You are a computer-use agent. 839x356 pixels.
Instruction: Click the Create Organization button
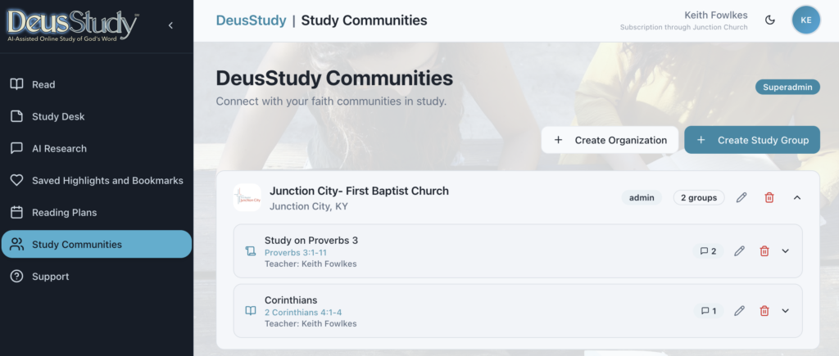coord(610,140)
